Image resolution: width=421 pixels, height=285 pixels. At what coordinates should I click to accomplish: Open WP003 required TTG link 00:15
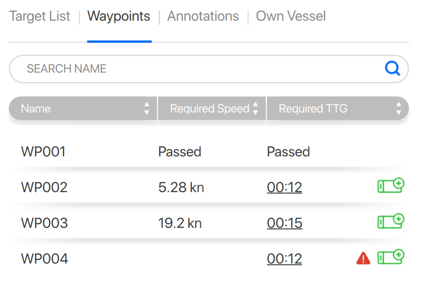coord(285,223)
